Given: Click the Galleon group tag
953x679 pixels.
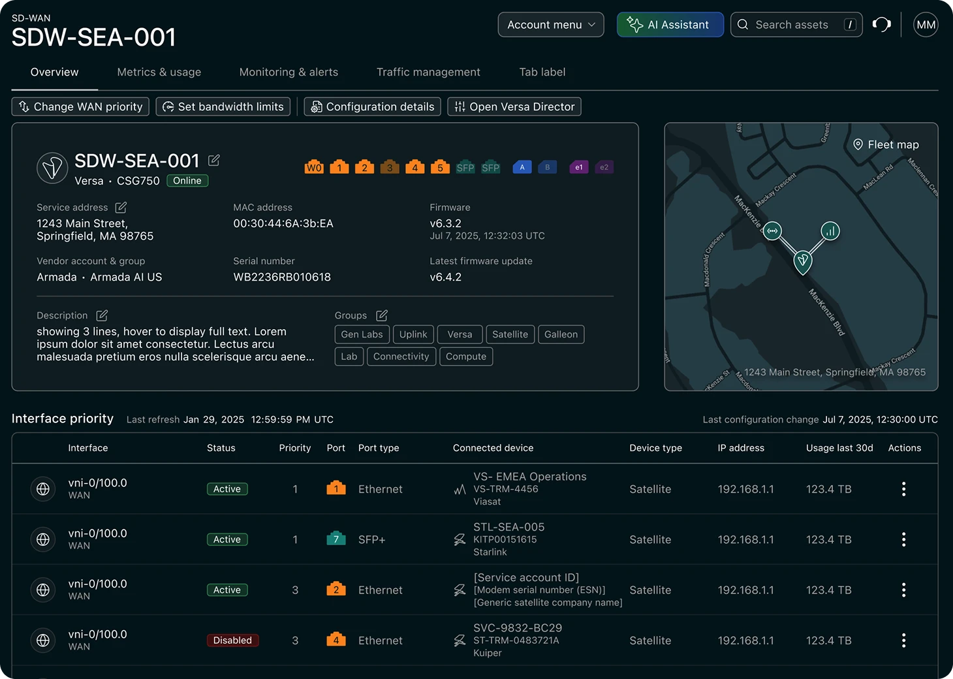Looking at the screenshot, I should 561,334.
